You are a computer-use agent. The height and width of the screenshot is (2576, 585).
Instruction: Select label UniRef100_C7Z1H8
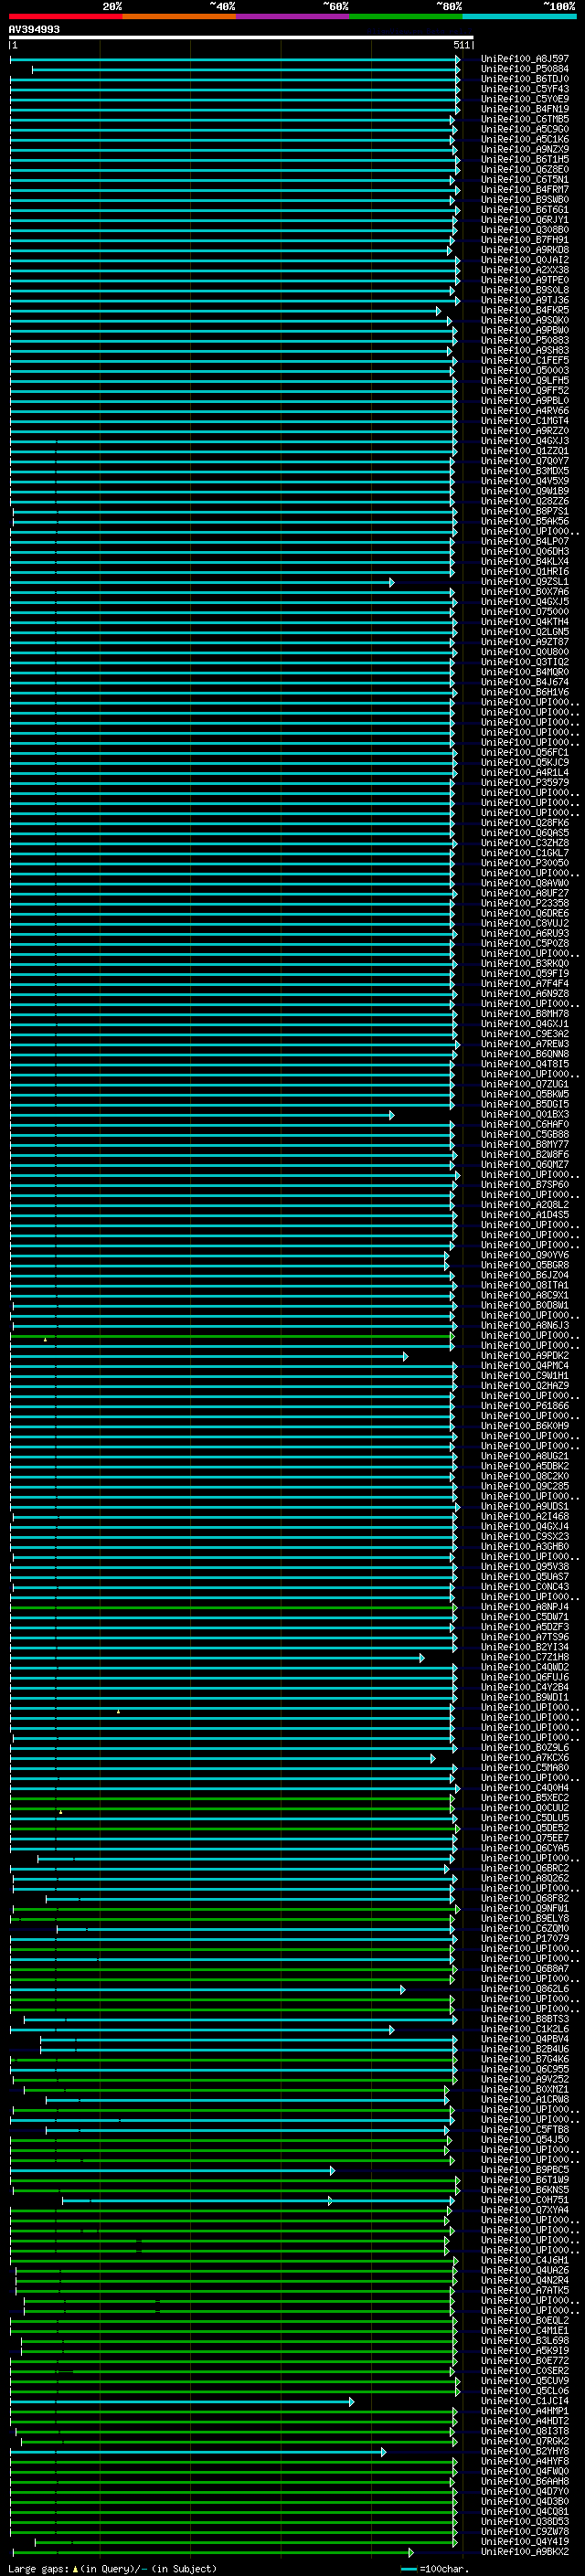click(525, 1657)
